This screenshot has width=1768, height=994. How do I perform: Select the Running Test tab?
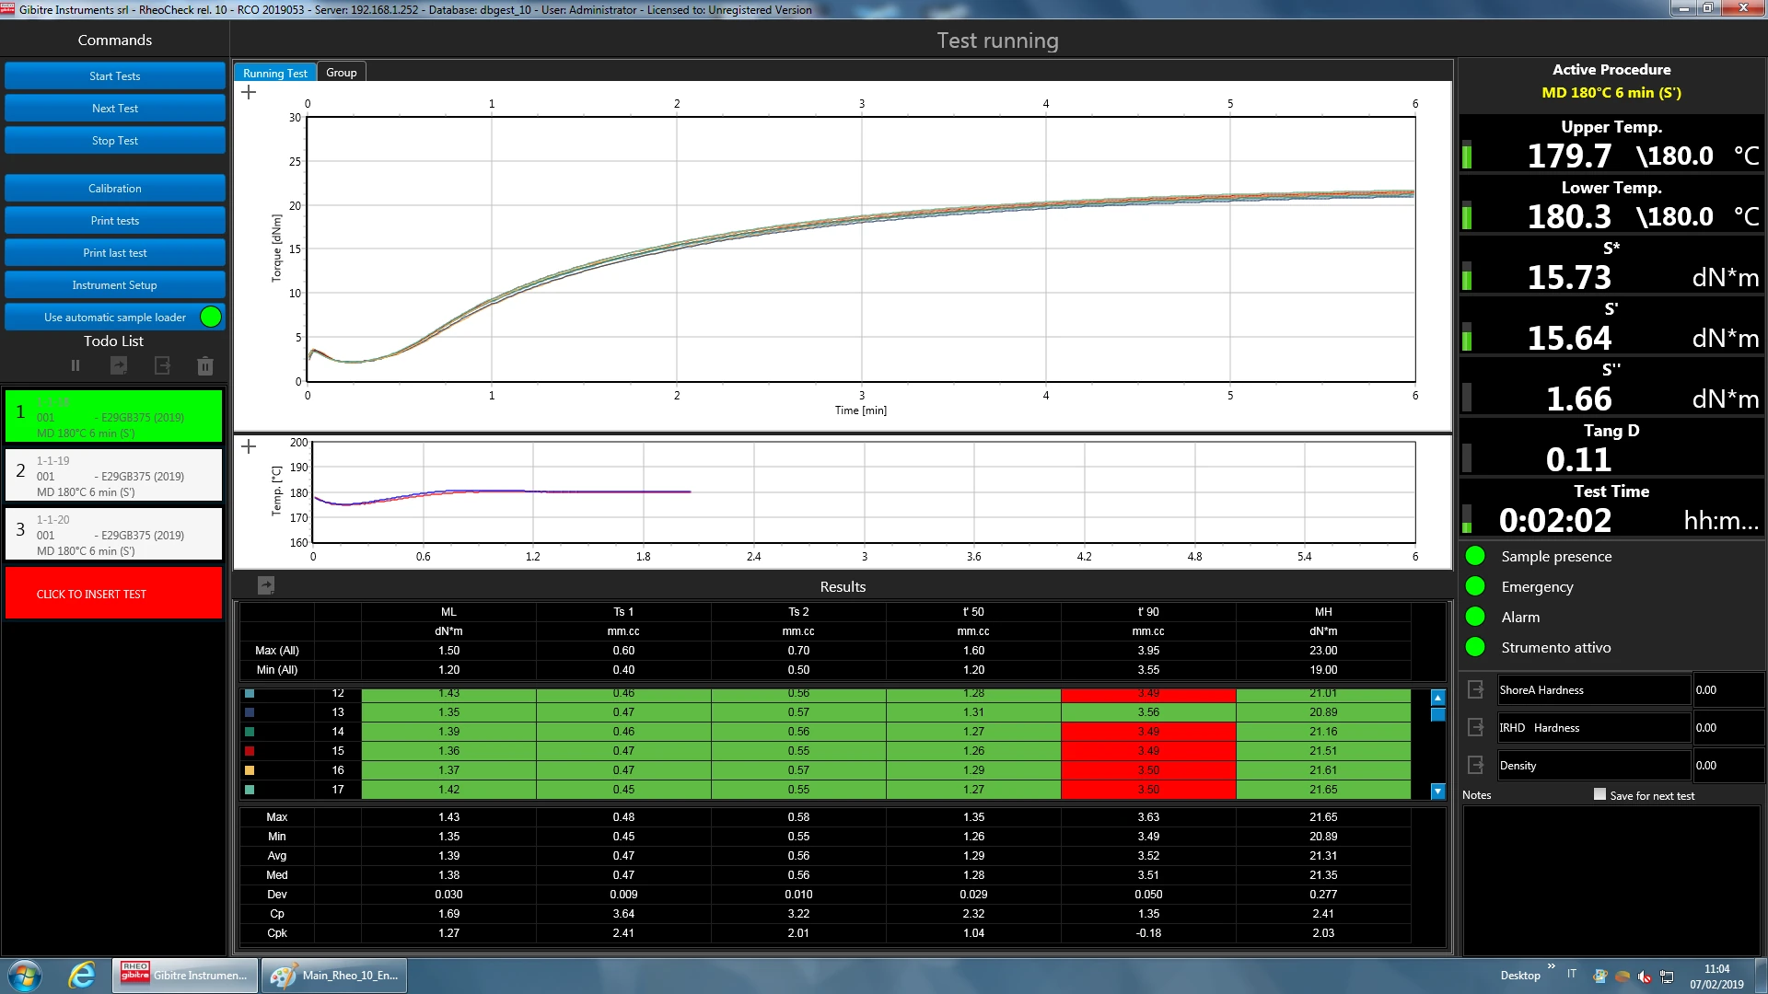pyautogui.click(x=274, y=73)
